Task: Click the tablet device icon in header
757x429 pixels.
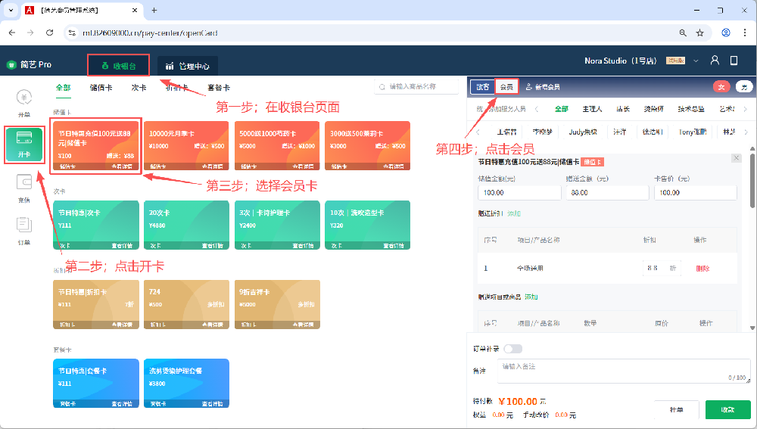Action: click(734, 61)
